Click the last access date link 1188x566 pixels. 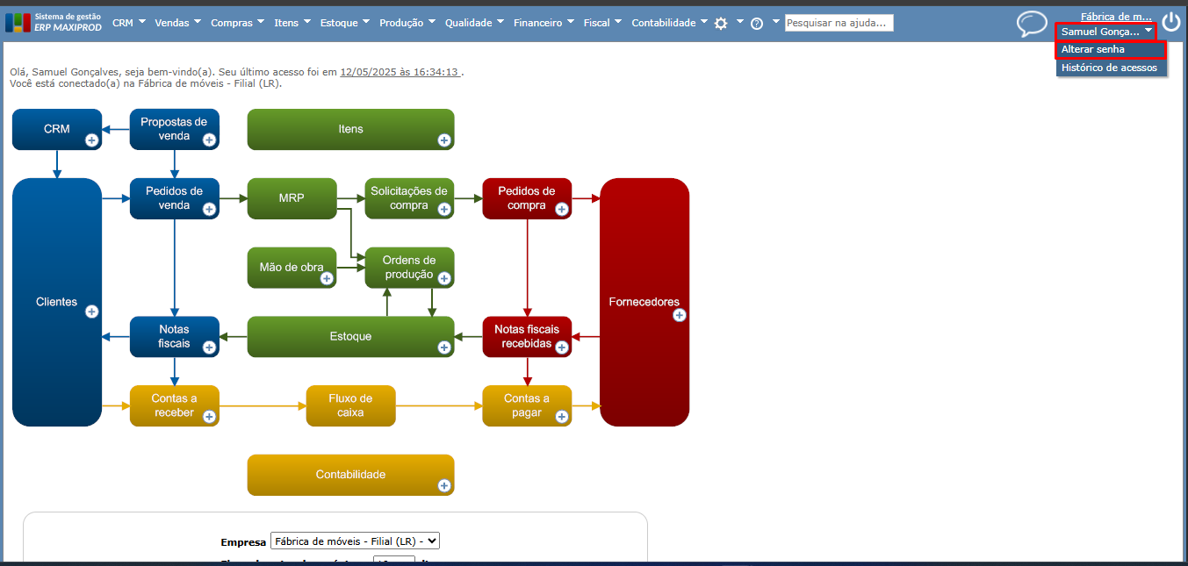(x=400, y=72)
